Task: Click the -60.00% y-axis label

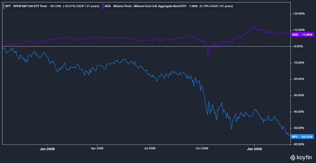Action: coord(299,144)
